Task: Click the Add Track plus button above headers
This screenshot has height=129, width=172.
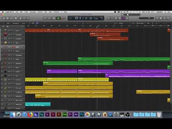Action: tap(3, 27)
